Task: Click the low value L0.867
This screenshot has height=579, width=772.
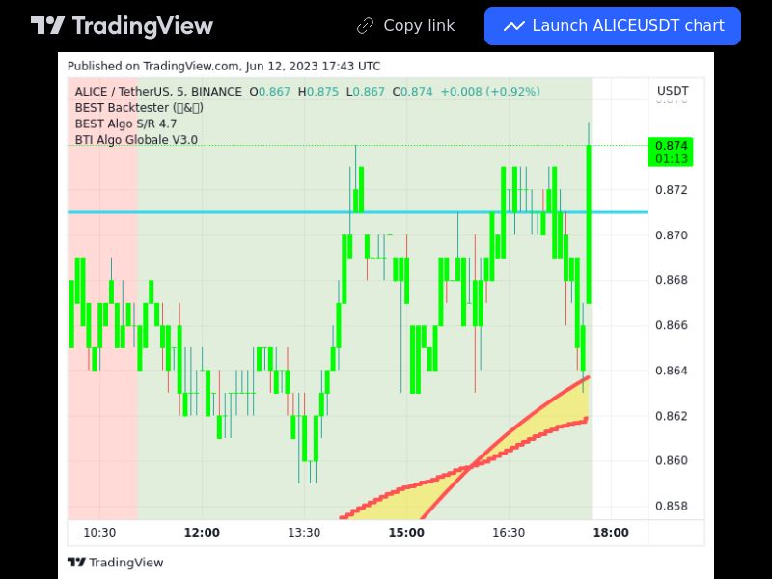Action: click(x=366, y=92)
